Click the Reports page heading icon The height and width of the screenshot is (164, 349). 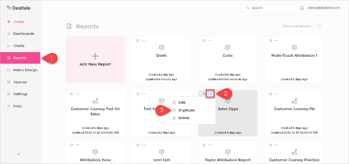69,26
